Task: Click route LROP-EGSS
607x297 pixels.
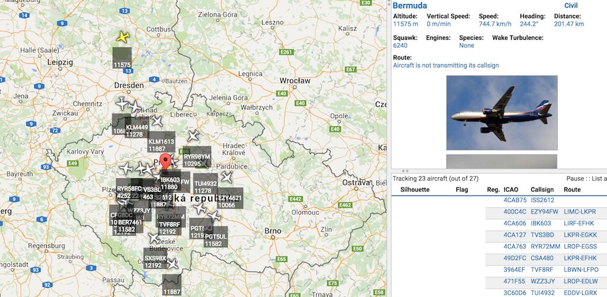Action: [580, 247]
